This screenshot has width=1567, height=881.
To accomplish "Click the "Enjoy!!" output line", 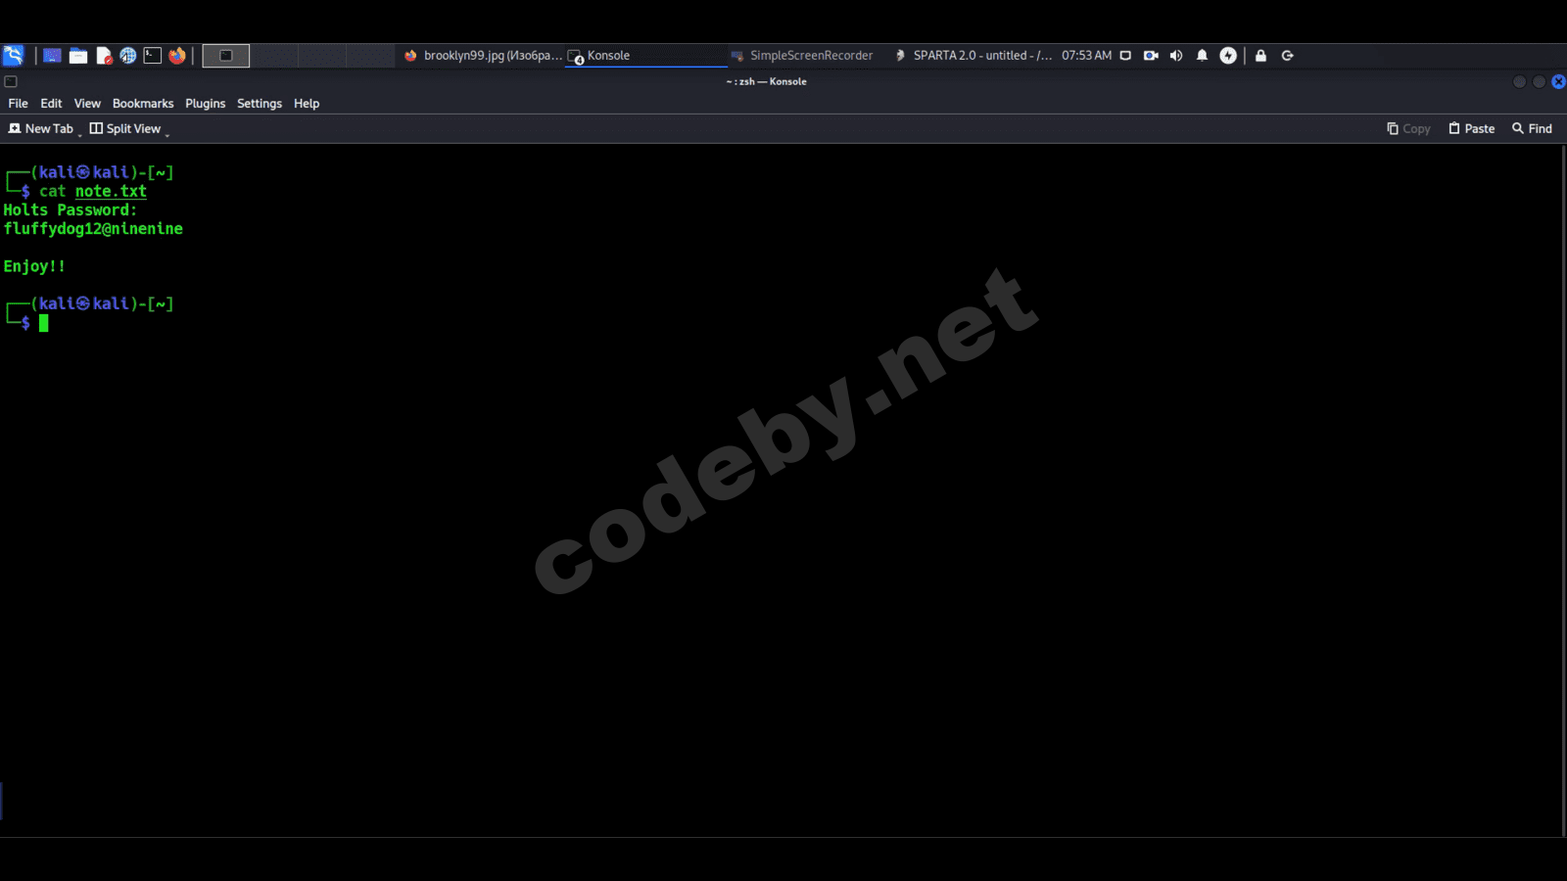I will click(x=34, y=266).
